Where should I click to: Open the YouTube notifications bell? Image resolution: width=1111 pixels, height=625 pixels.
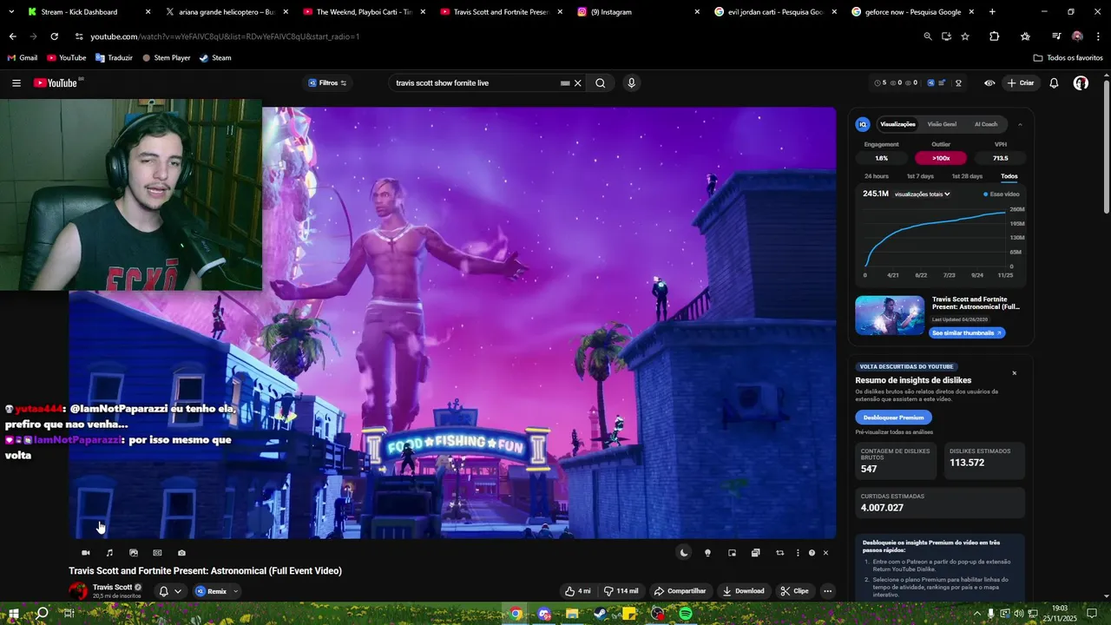(x=1054, y=83)
